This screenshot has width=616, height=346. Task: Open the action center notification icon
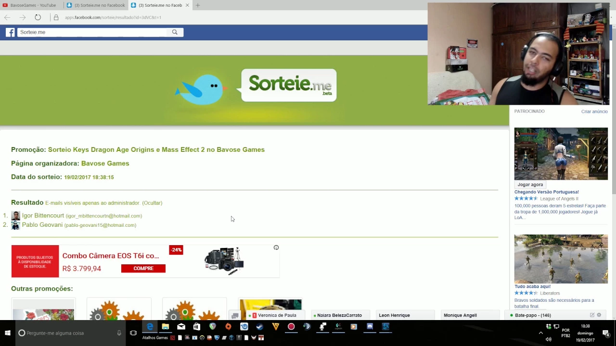tap(606, 333)
